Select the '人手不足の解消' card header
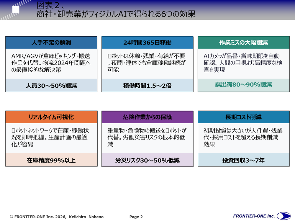 51,42
